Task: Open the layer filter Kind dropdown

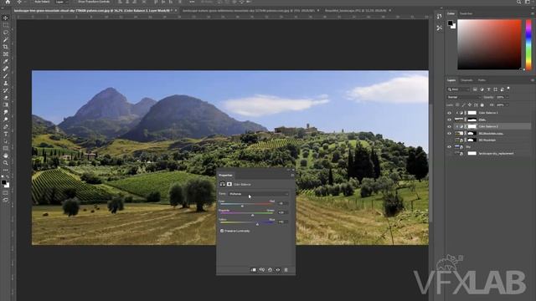Action: point(458,89)
